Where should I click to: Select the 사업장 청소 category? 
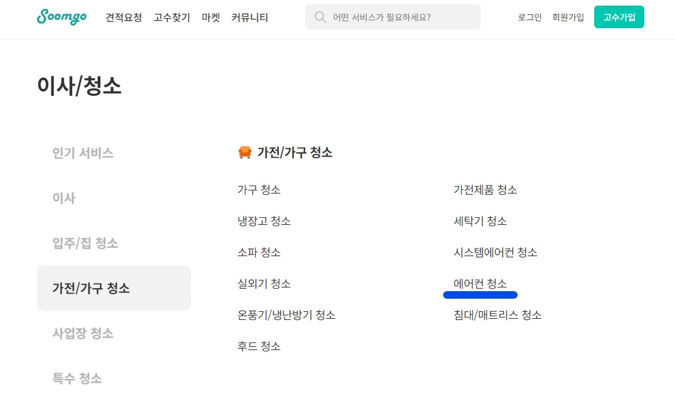(82, 333)
